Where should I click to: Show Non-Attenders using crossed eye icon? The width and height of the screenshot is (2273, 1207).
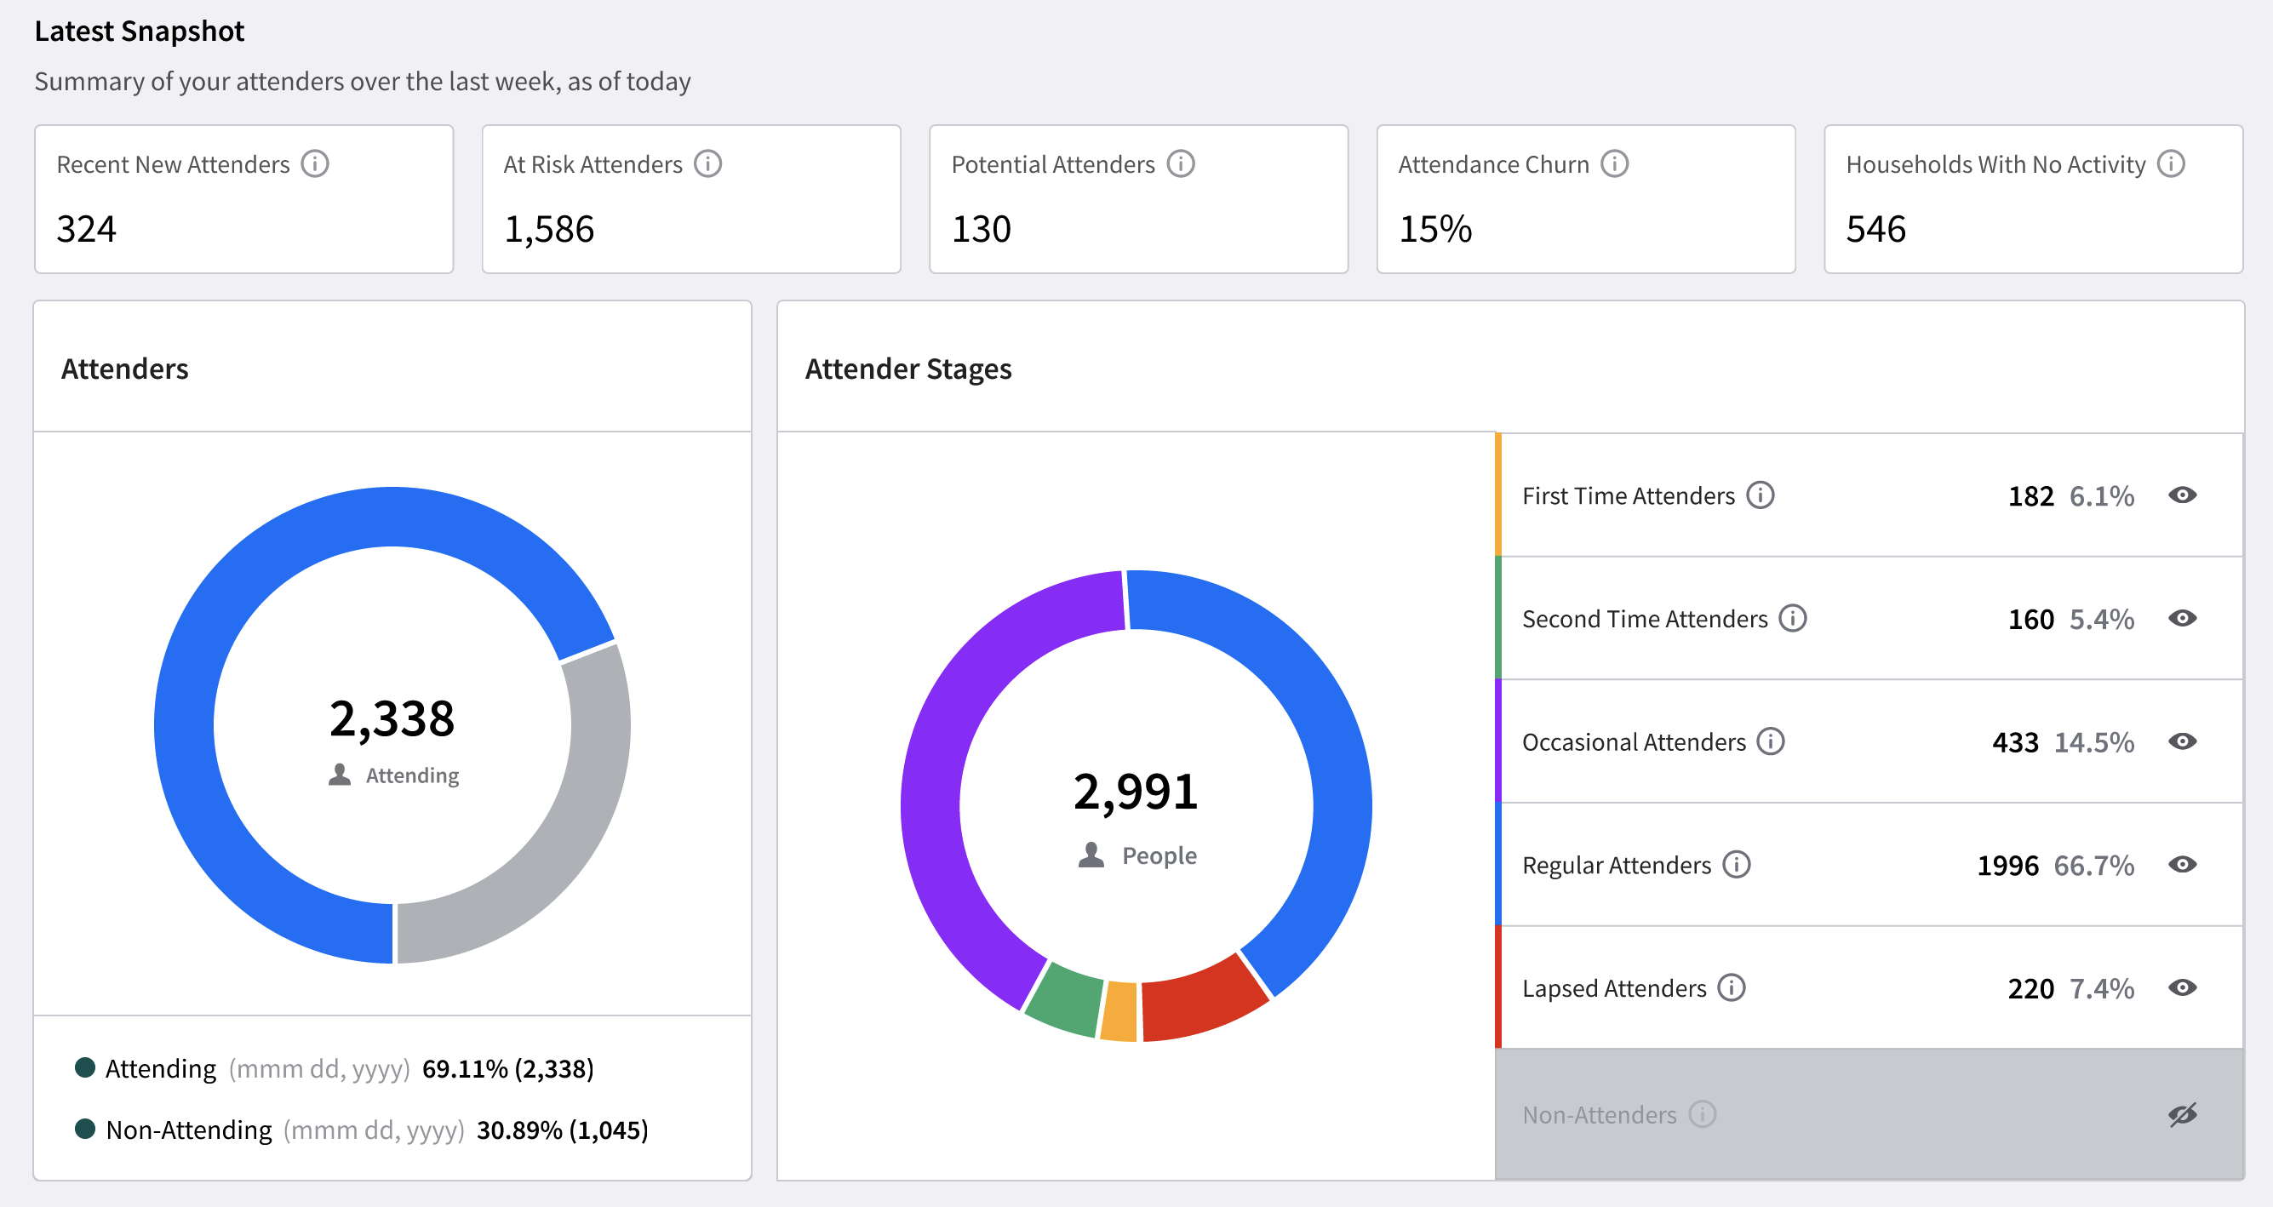[2182, 1114]
